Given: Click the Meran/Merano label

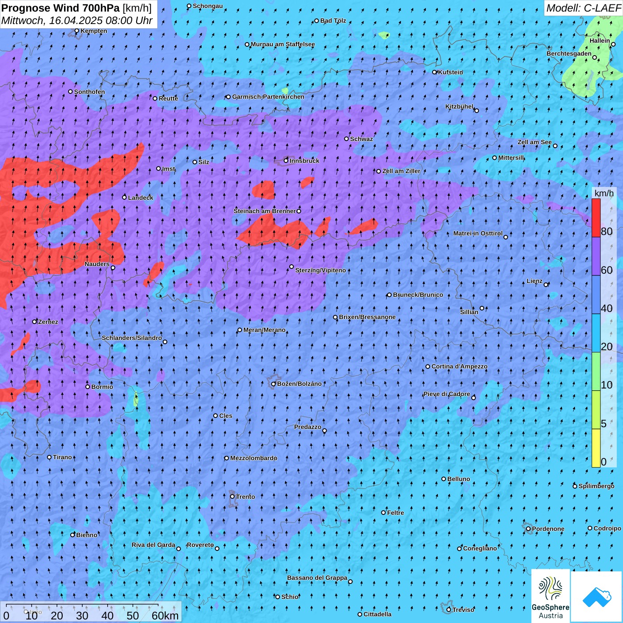Looking at the screenshot, I should pyautogui.click(x=264, y=330).
